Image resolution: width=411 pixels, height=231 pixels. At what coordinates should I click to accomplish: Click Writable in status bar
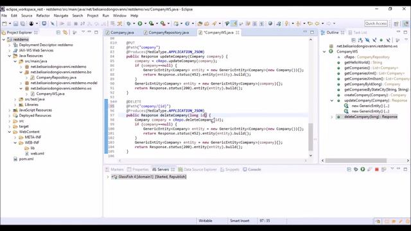coord(205,221)
